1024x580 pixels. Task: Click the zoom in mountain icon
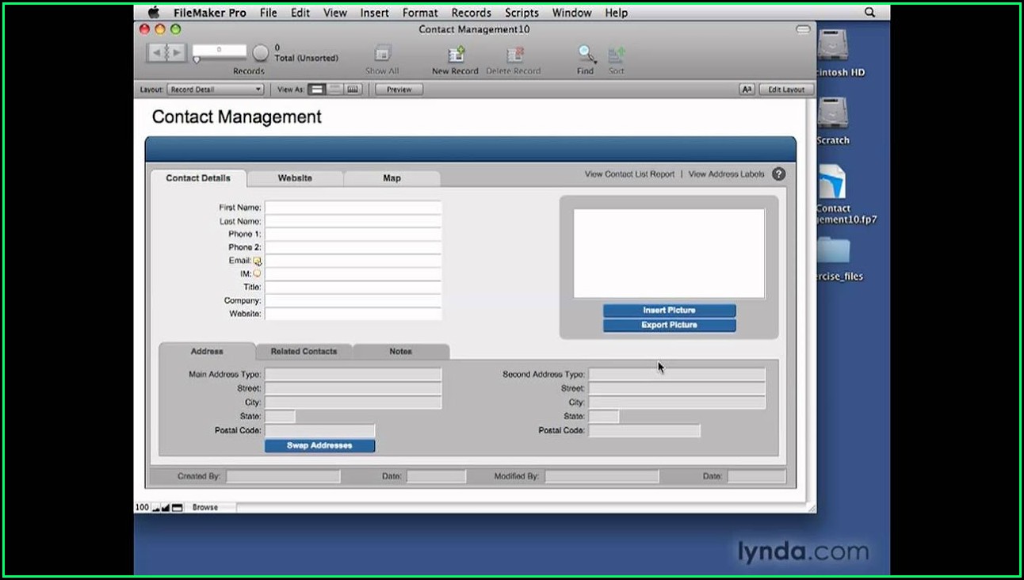click(x=166, y=507)
